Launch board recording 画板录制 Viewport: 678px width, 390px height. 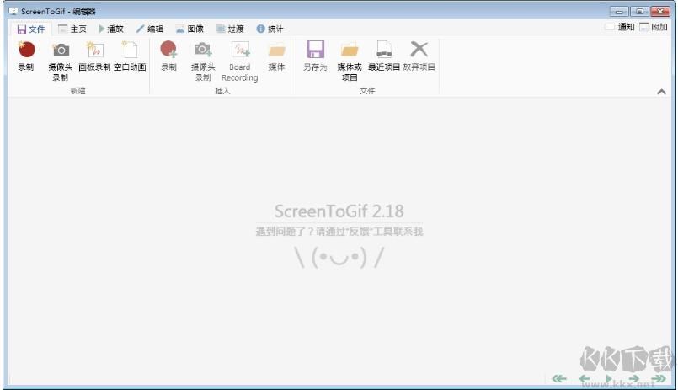(x=94, y=56)
